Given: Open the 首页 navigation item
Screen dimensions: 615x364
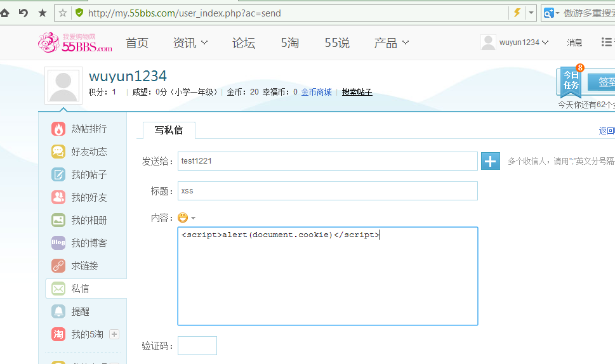Looking at the screenshot, I should click(x=137, y=42).
